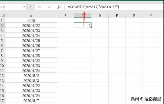Select column A header
Viewport: 164px width, 104px height.
click(x=31, y=16)
